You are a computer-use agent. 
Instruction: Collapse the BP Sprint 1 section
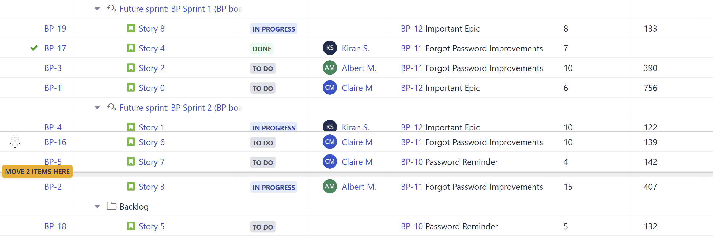pyautogui.click(x=97, y=9)
